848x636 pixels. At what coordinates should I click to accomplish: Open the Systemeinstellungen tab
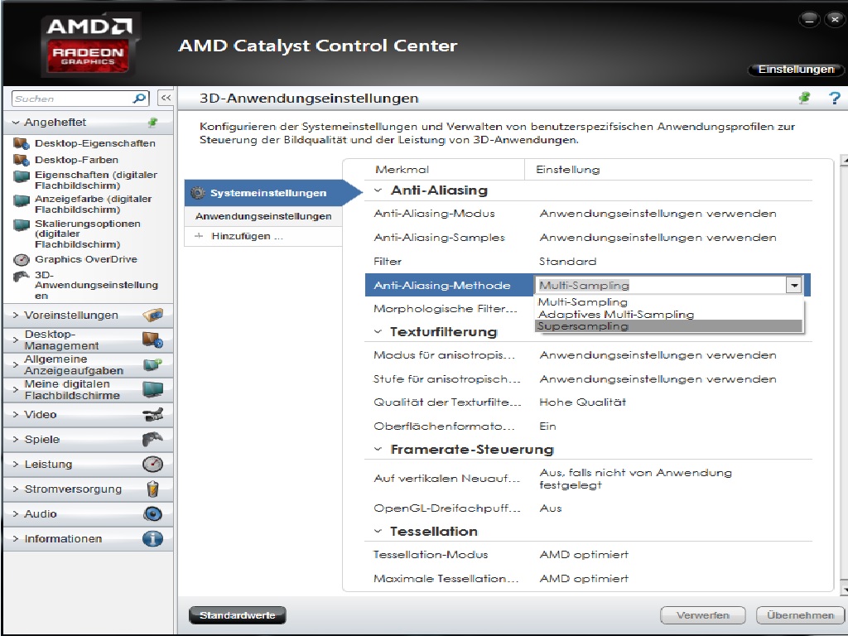268,193
